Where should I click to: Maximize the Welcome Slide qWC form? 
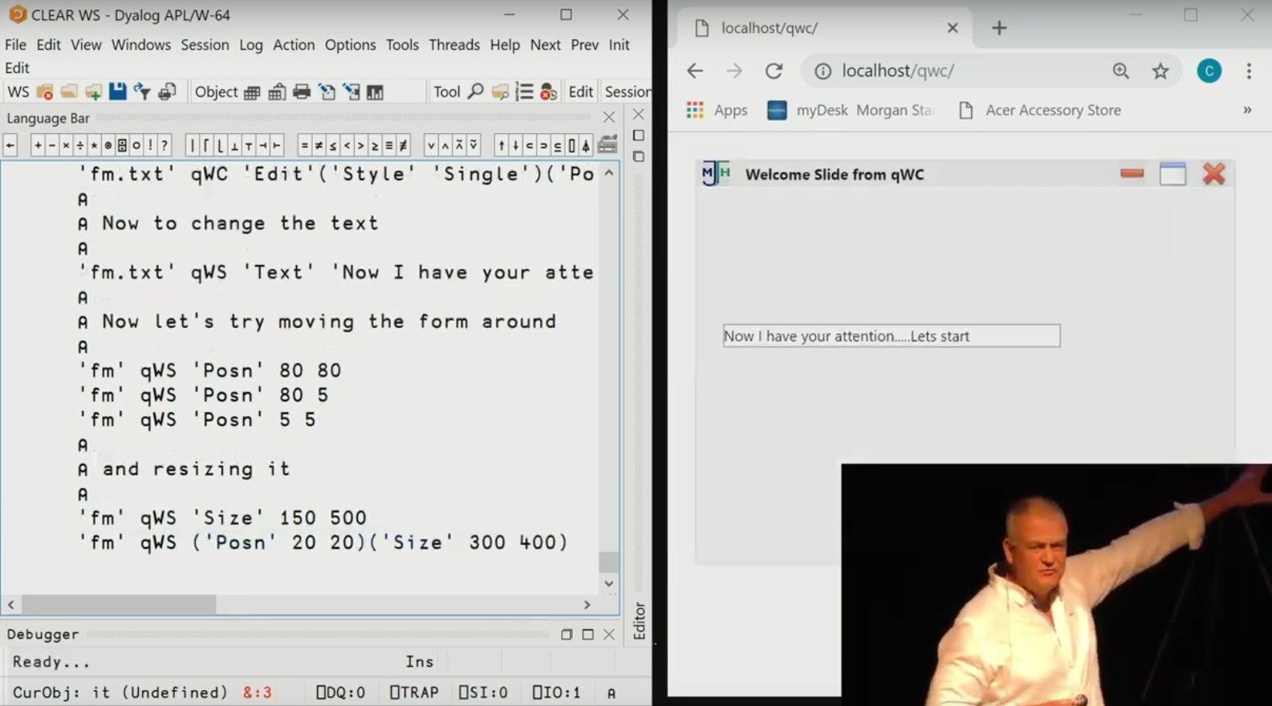pyautogui.click(x=1172, y=173)
